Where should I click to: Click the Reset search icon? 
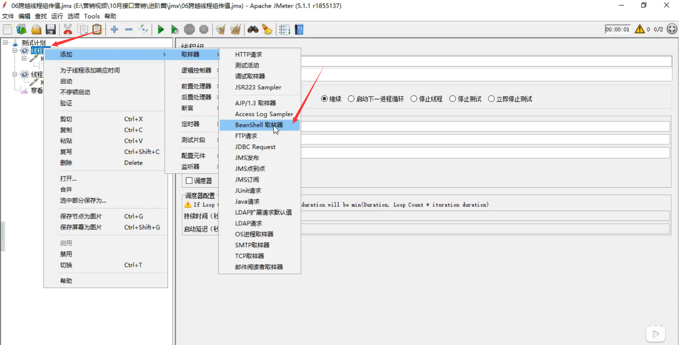[x=267, y=29]
